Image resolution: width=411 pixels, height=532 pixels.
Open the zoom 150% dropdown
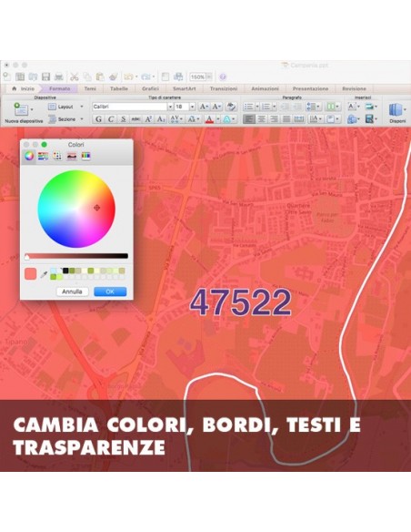tap(209, 77)
